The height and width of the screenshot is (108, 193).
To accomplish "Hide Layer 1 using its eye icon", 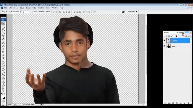I will tap(165, 40).
